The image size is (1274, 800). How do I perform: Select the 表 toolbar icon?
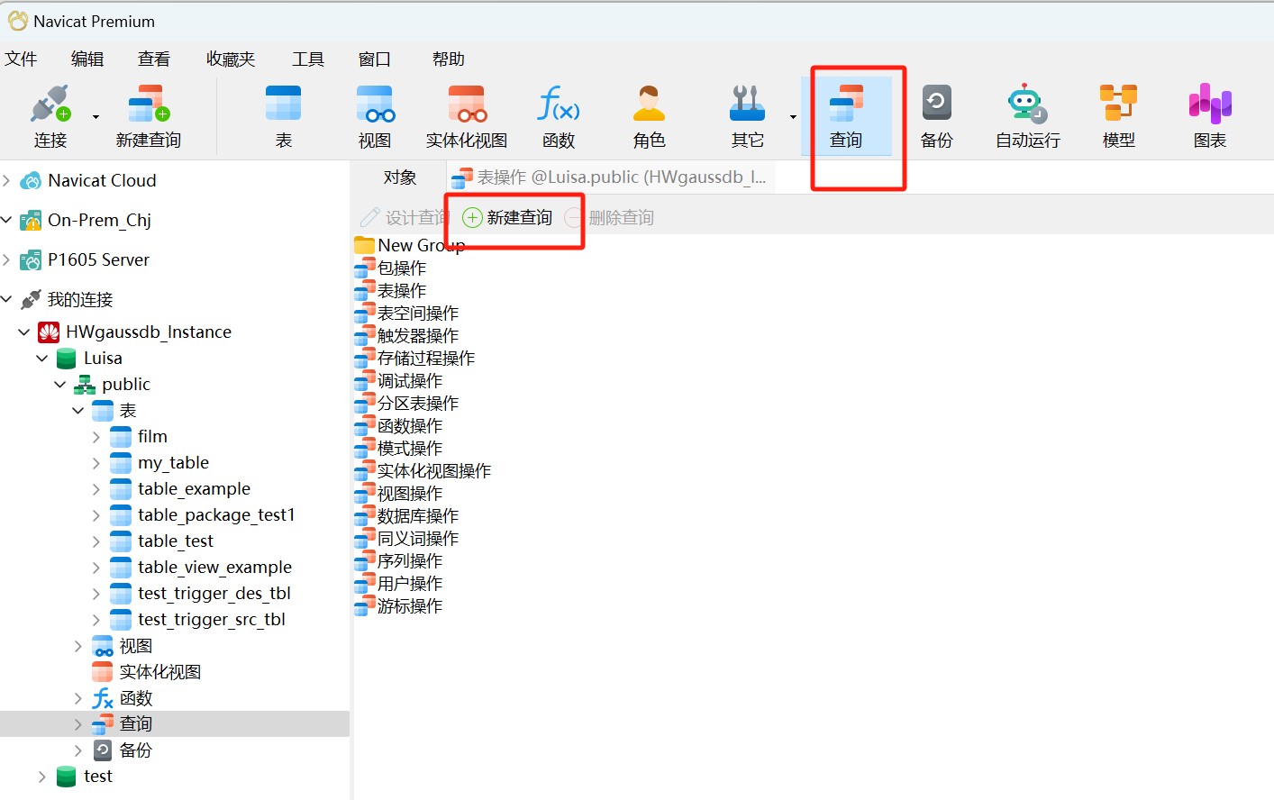283,113
